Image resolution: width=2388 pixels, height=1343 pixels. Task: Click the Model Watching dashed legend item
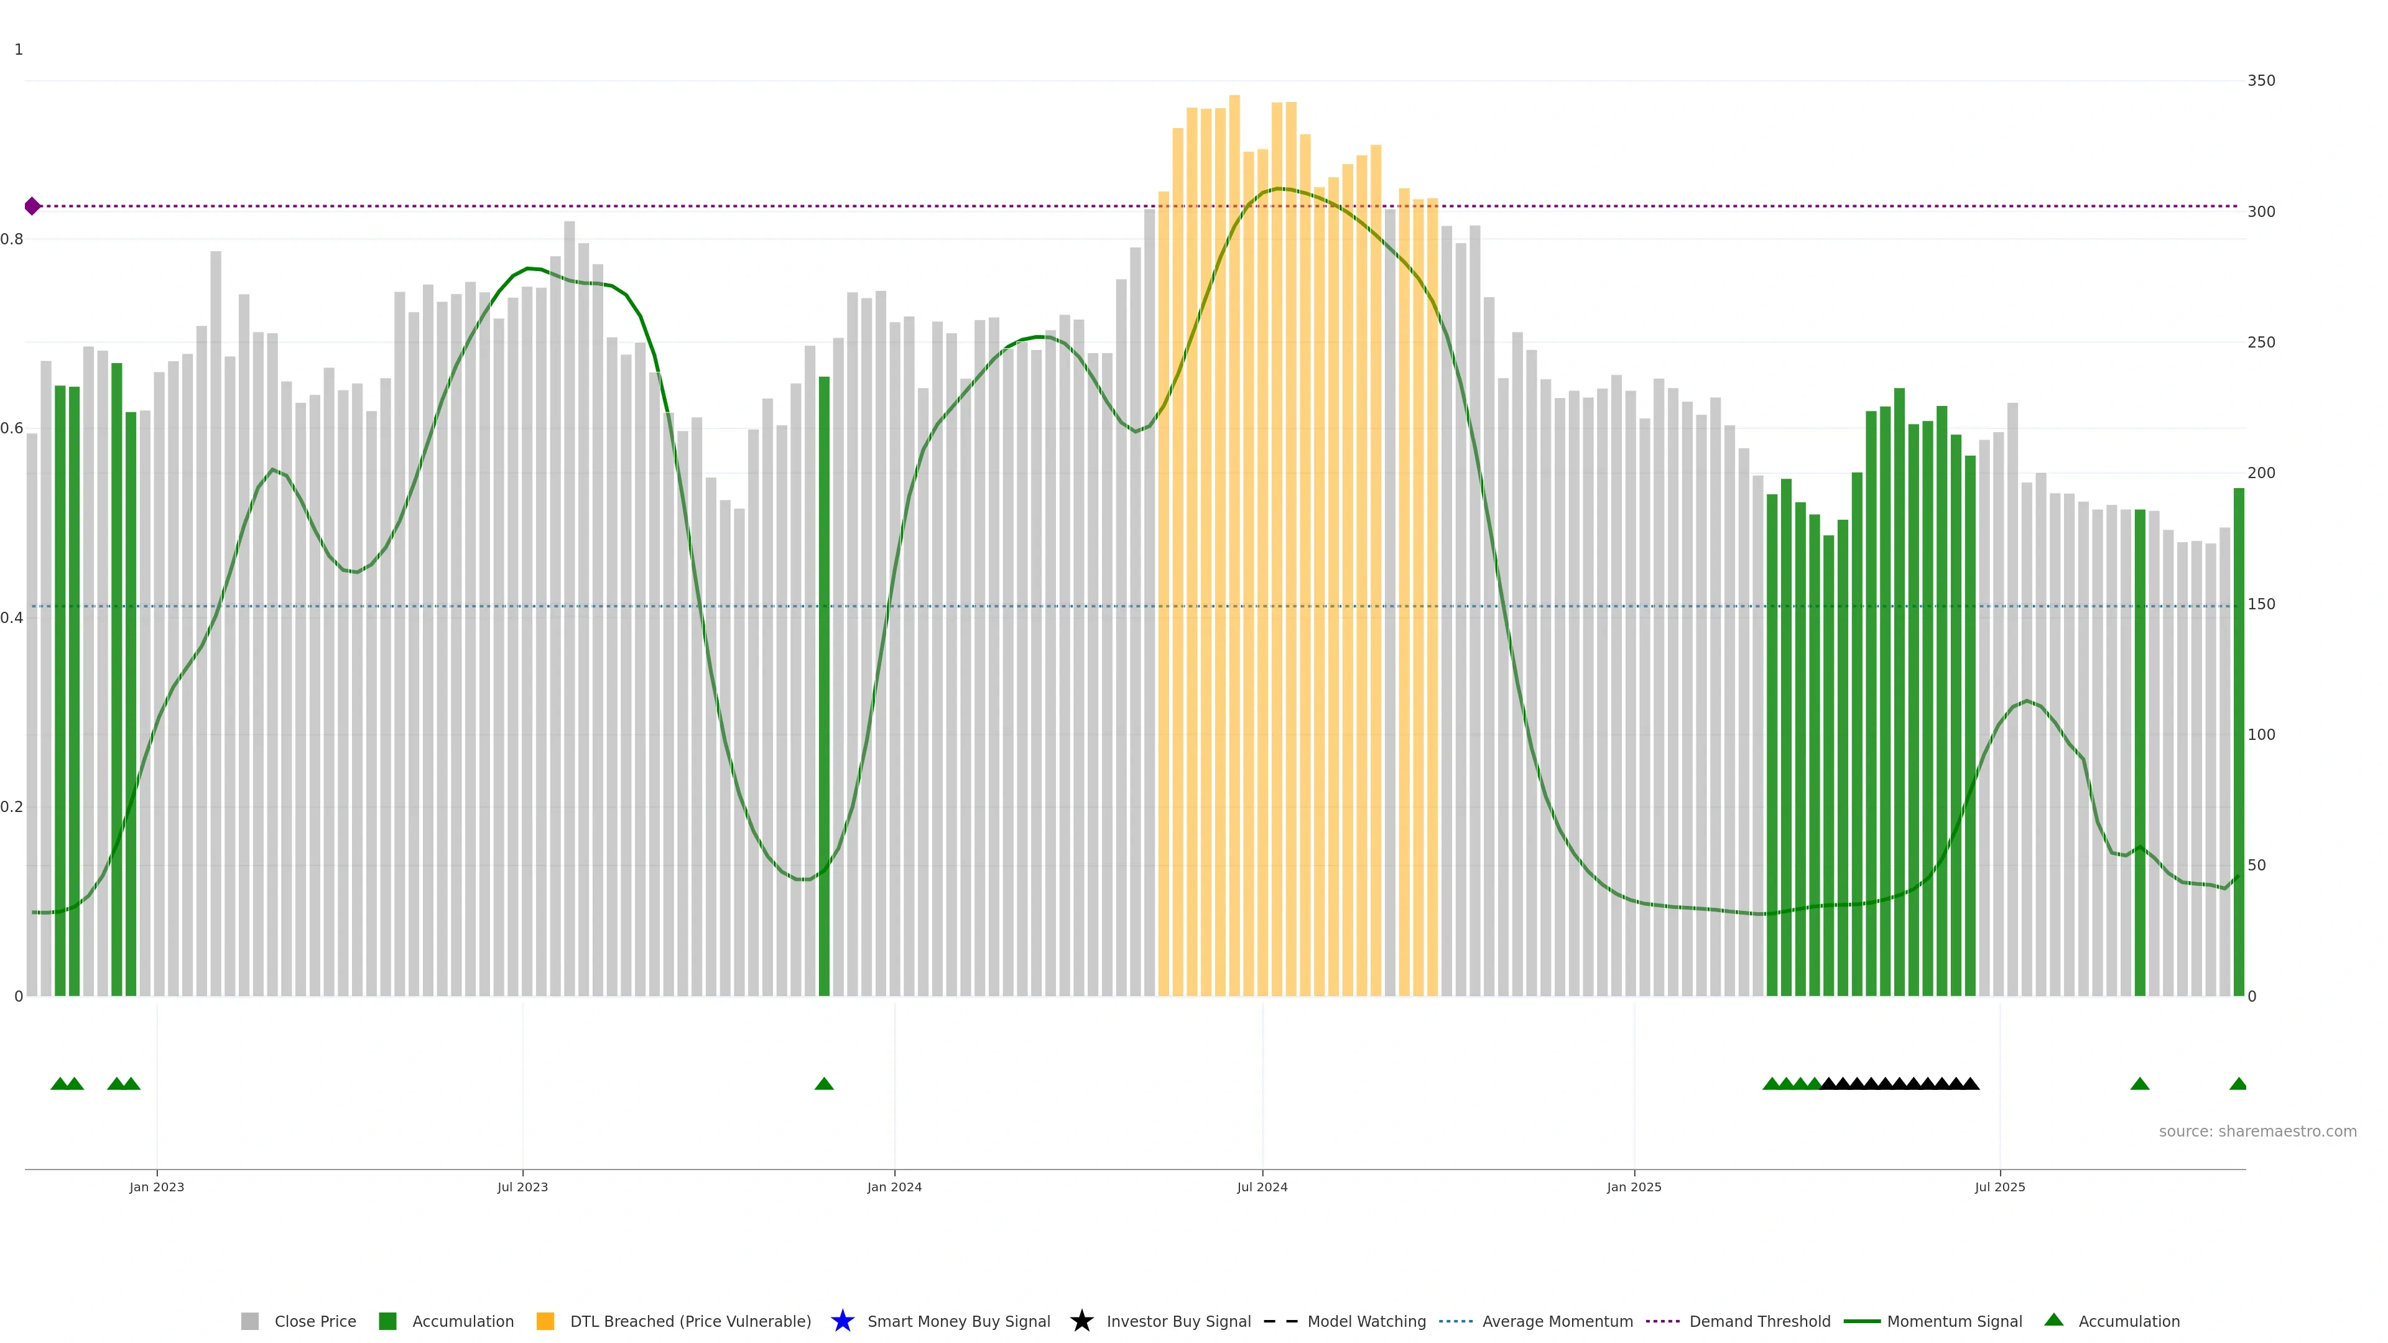1280,1321
